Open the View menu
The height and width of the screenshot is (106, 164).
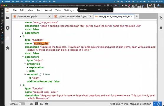click(x=30, y=10)
